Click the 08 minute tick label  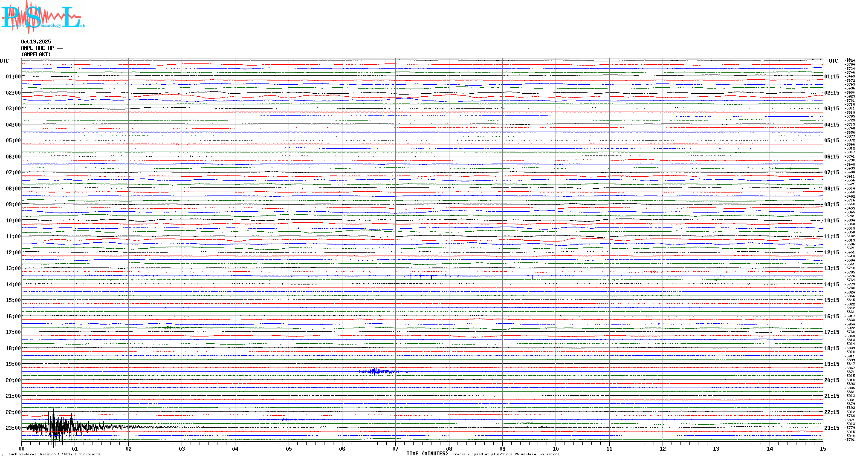click(449, 448)
